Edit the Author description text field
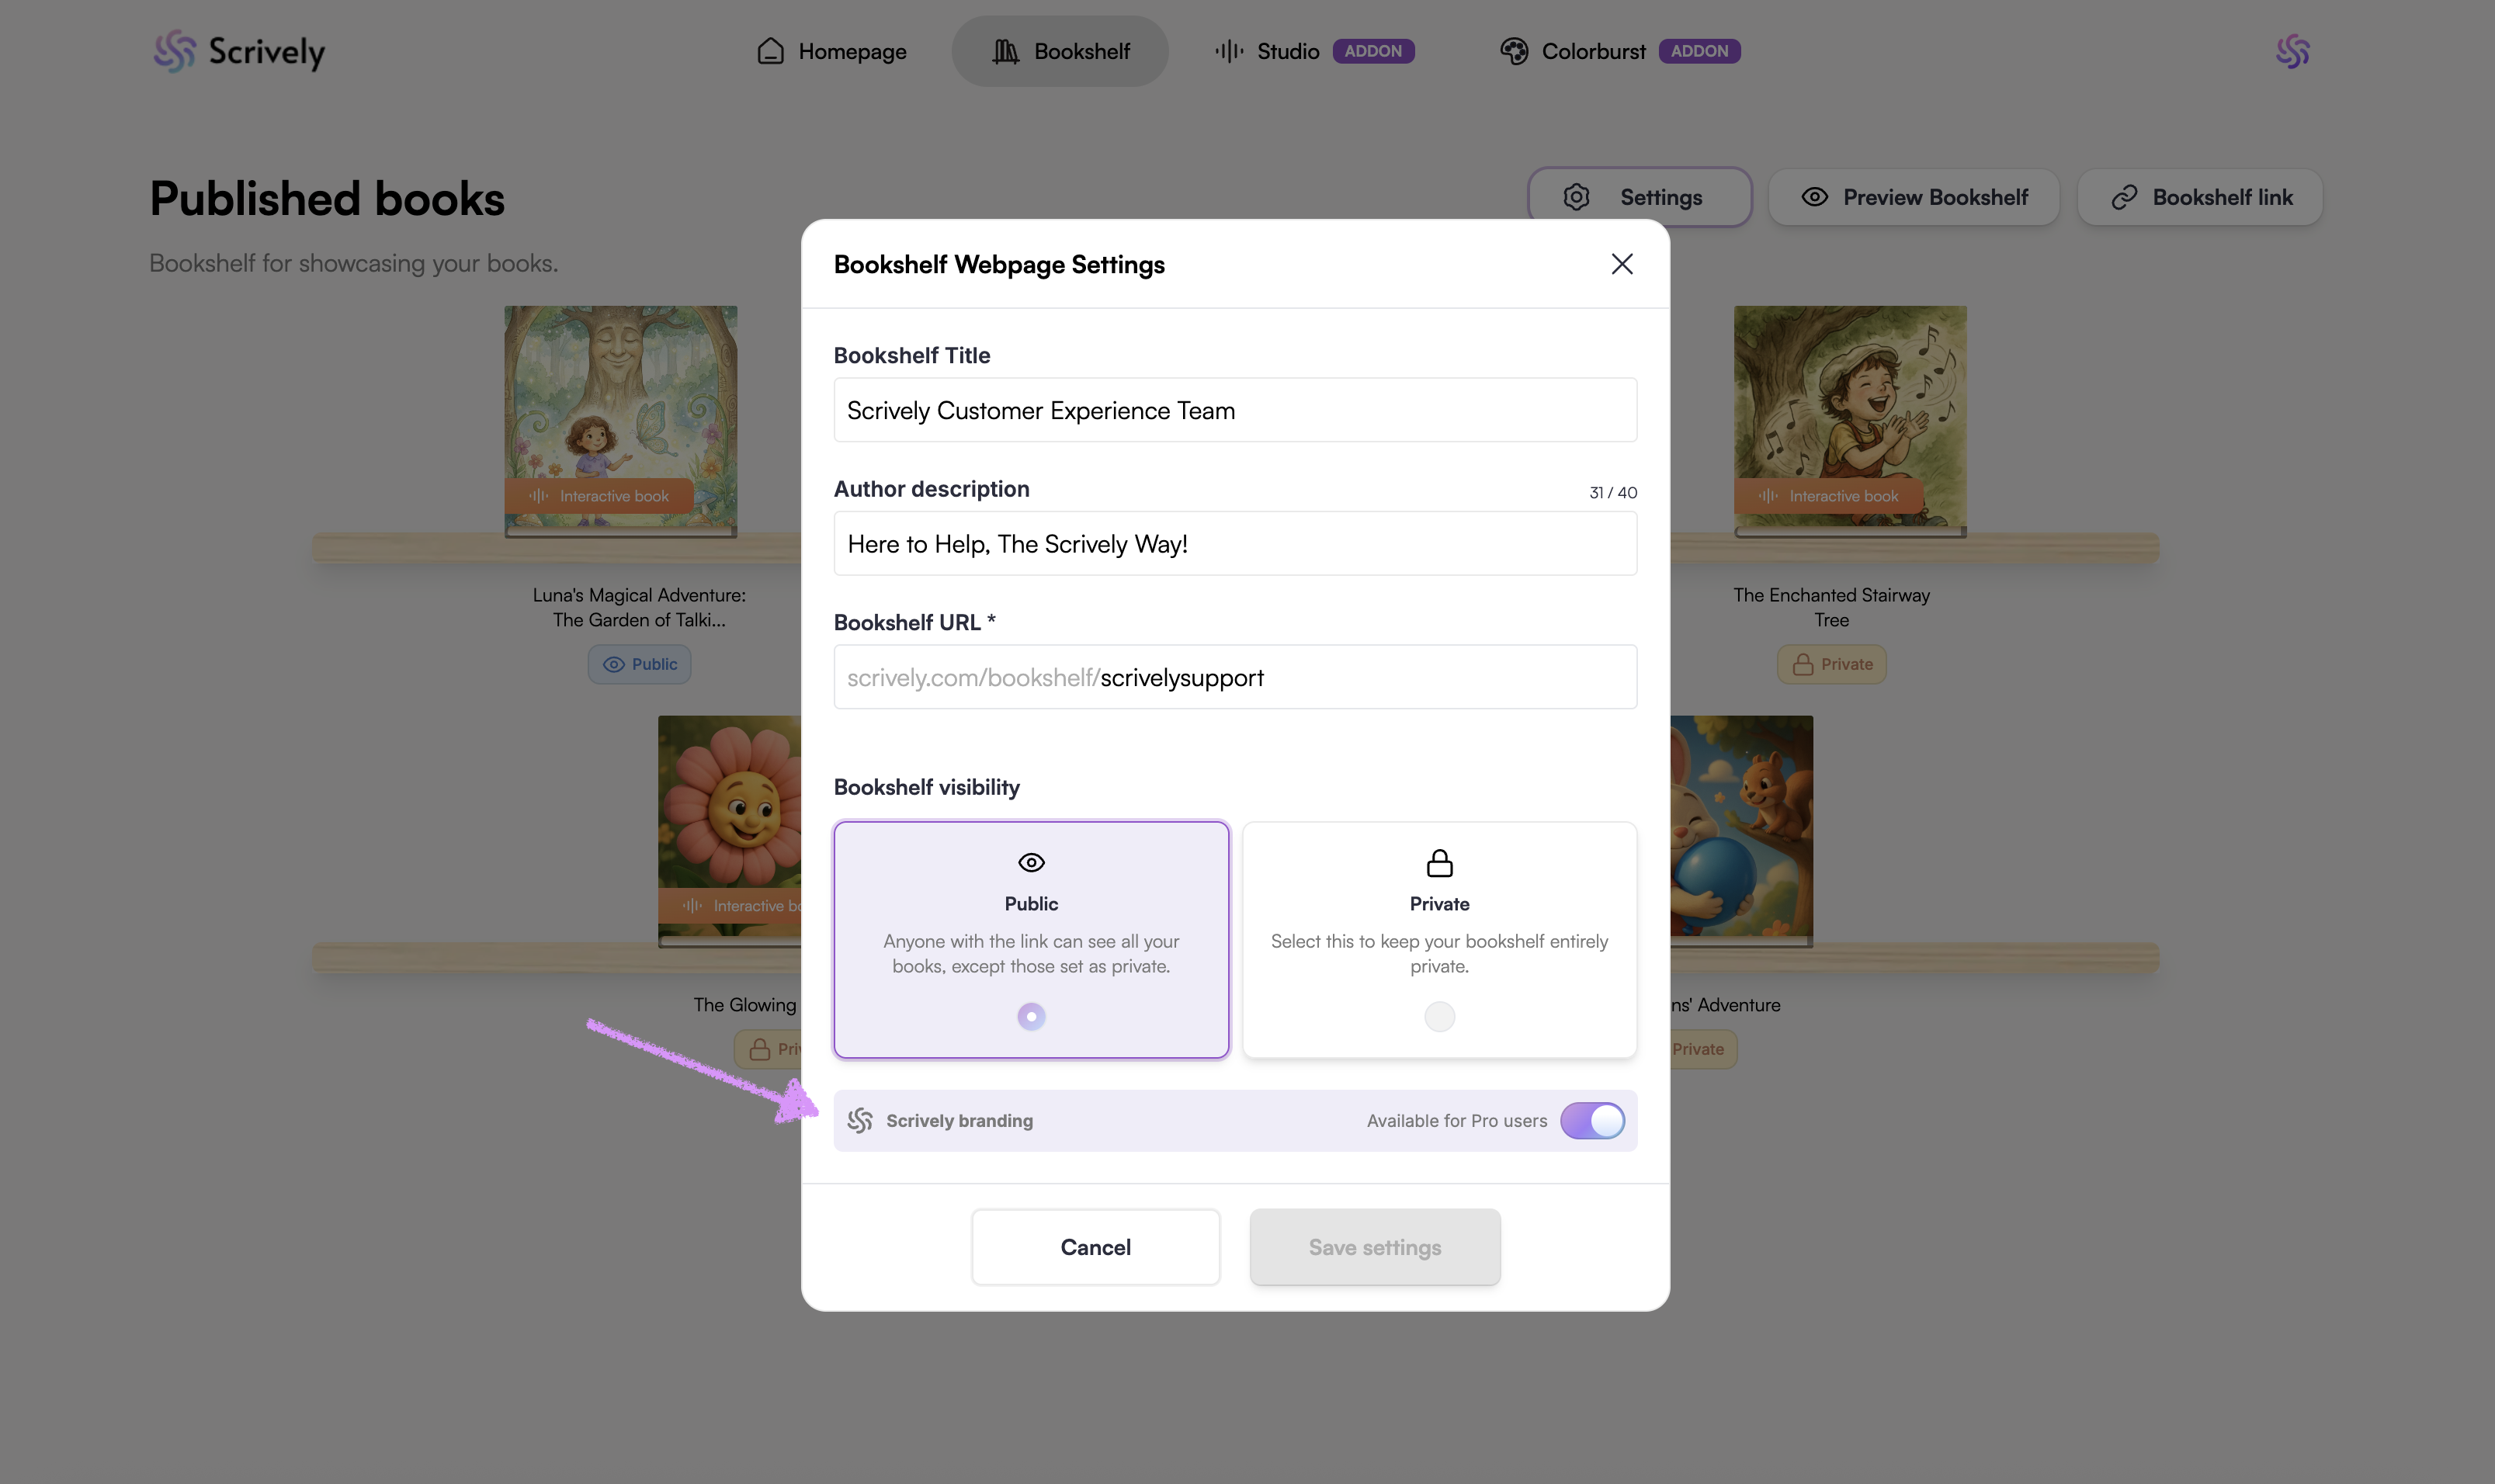 pos(1234,544)
